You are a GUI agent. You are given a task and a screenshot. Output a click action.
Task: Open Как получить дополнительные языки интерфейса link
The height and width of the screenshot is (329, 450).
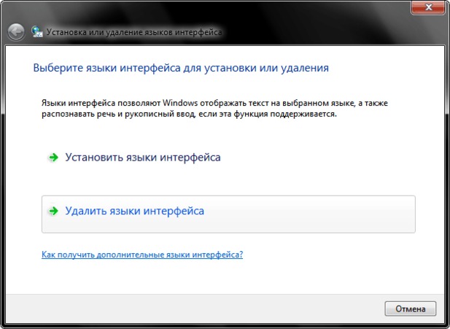[x=142, y=255]
